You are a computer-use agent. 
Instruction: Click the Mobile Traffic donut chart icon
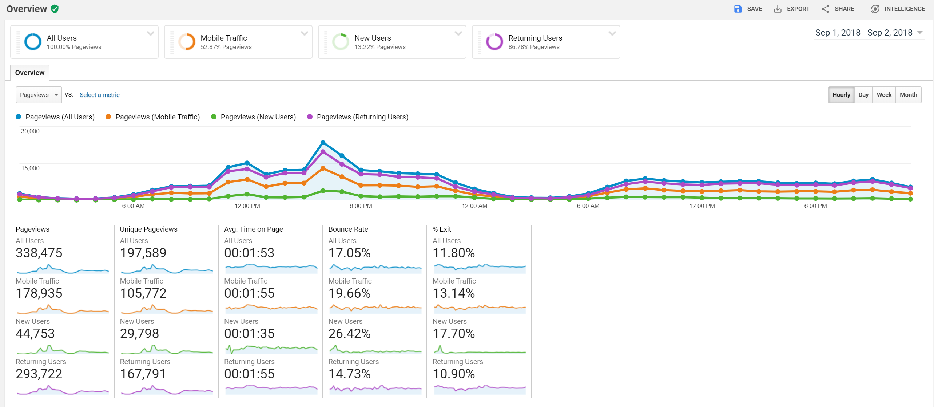[187, 41]
